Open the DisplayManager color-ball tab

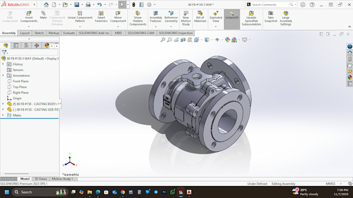tap(47, 46)
